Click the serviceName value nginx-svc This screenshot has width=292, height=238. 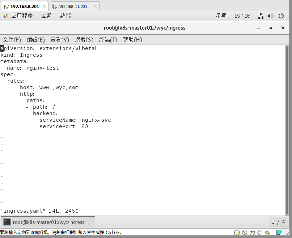[x=96, y=120]
